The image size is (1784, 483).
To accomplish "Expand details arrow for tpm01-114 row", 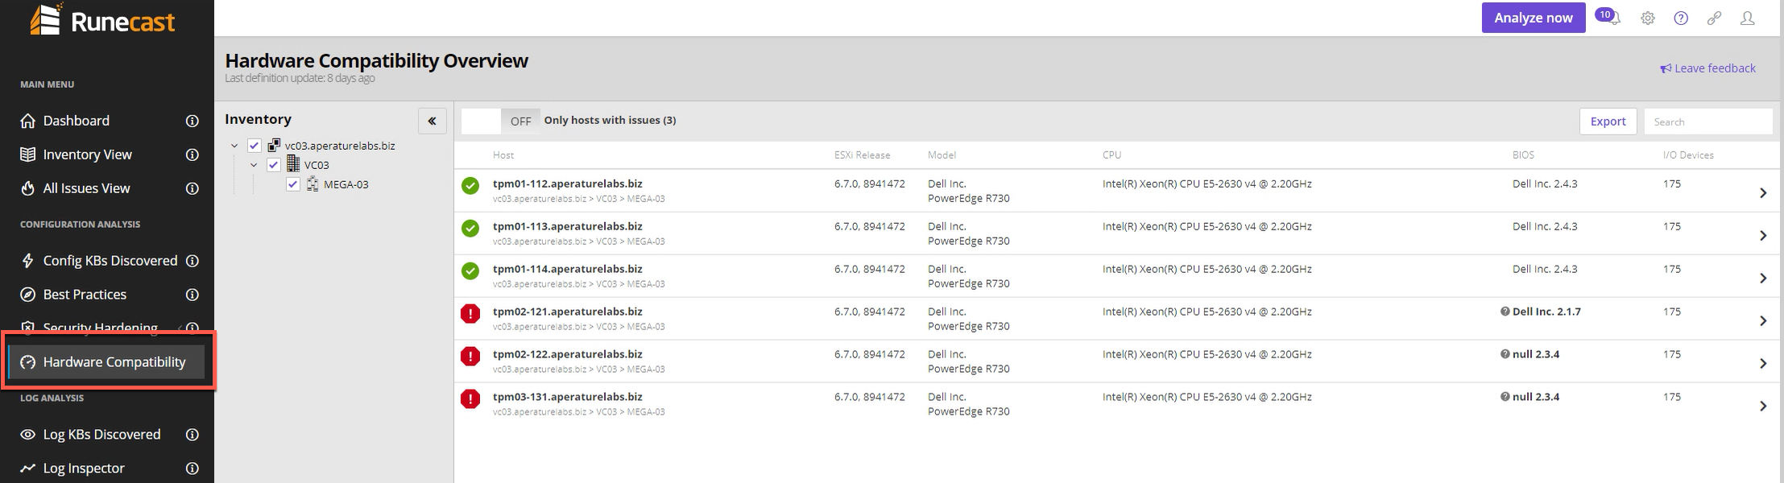I will 1763,279.
